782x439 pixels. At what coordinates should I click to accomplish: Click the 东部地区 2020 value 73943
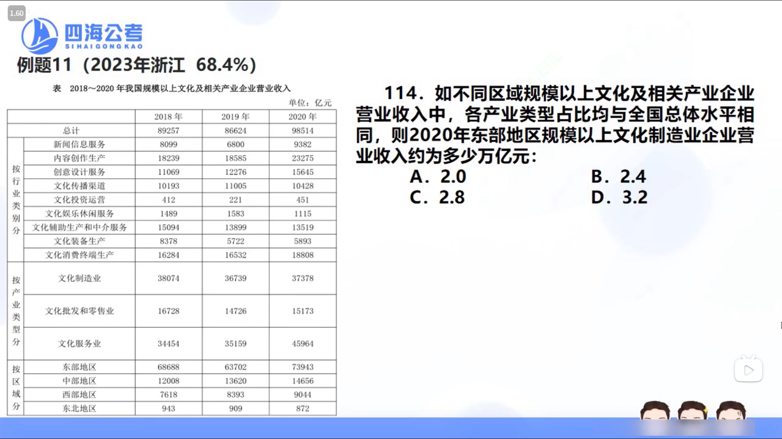click(302, 367)
